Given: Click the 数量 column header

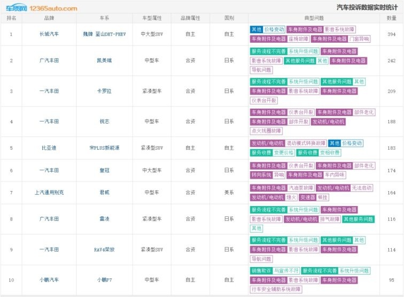Looking at the screenshot, I should (x=391, y=18).
